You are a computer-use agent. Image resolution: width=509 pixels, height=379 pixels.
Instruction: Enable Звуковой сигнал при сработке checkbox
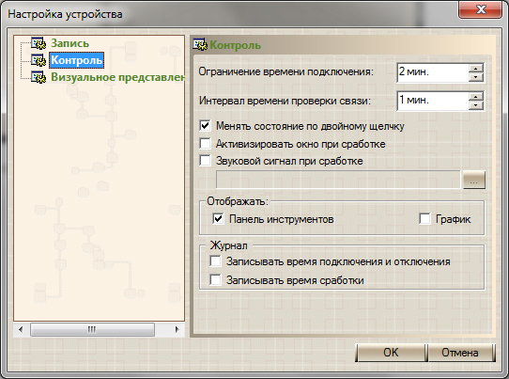[205, 160]
